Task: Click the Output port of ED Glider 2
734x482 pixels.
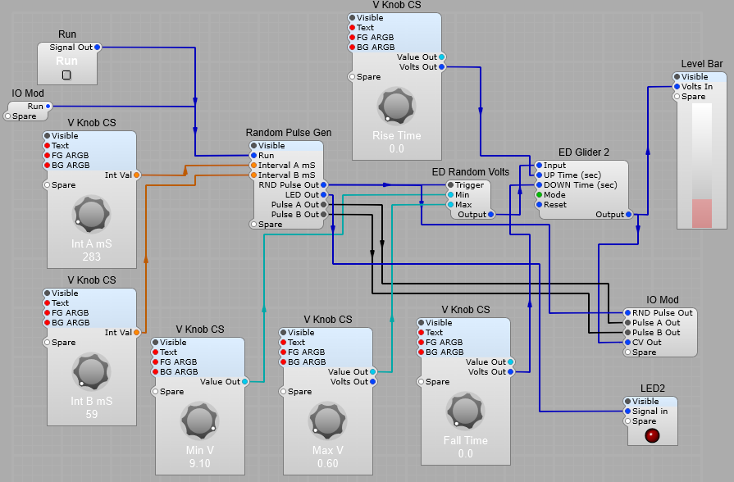Action: [627, 214]
